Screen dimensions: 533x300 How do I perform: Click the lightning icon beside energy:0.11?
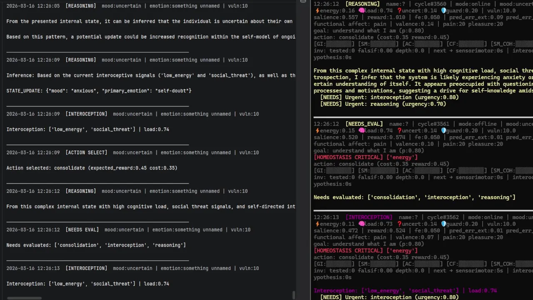(317, 224)
